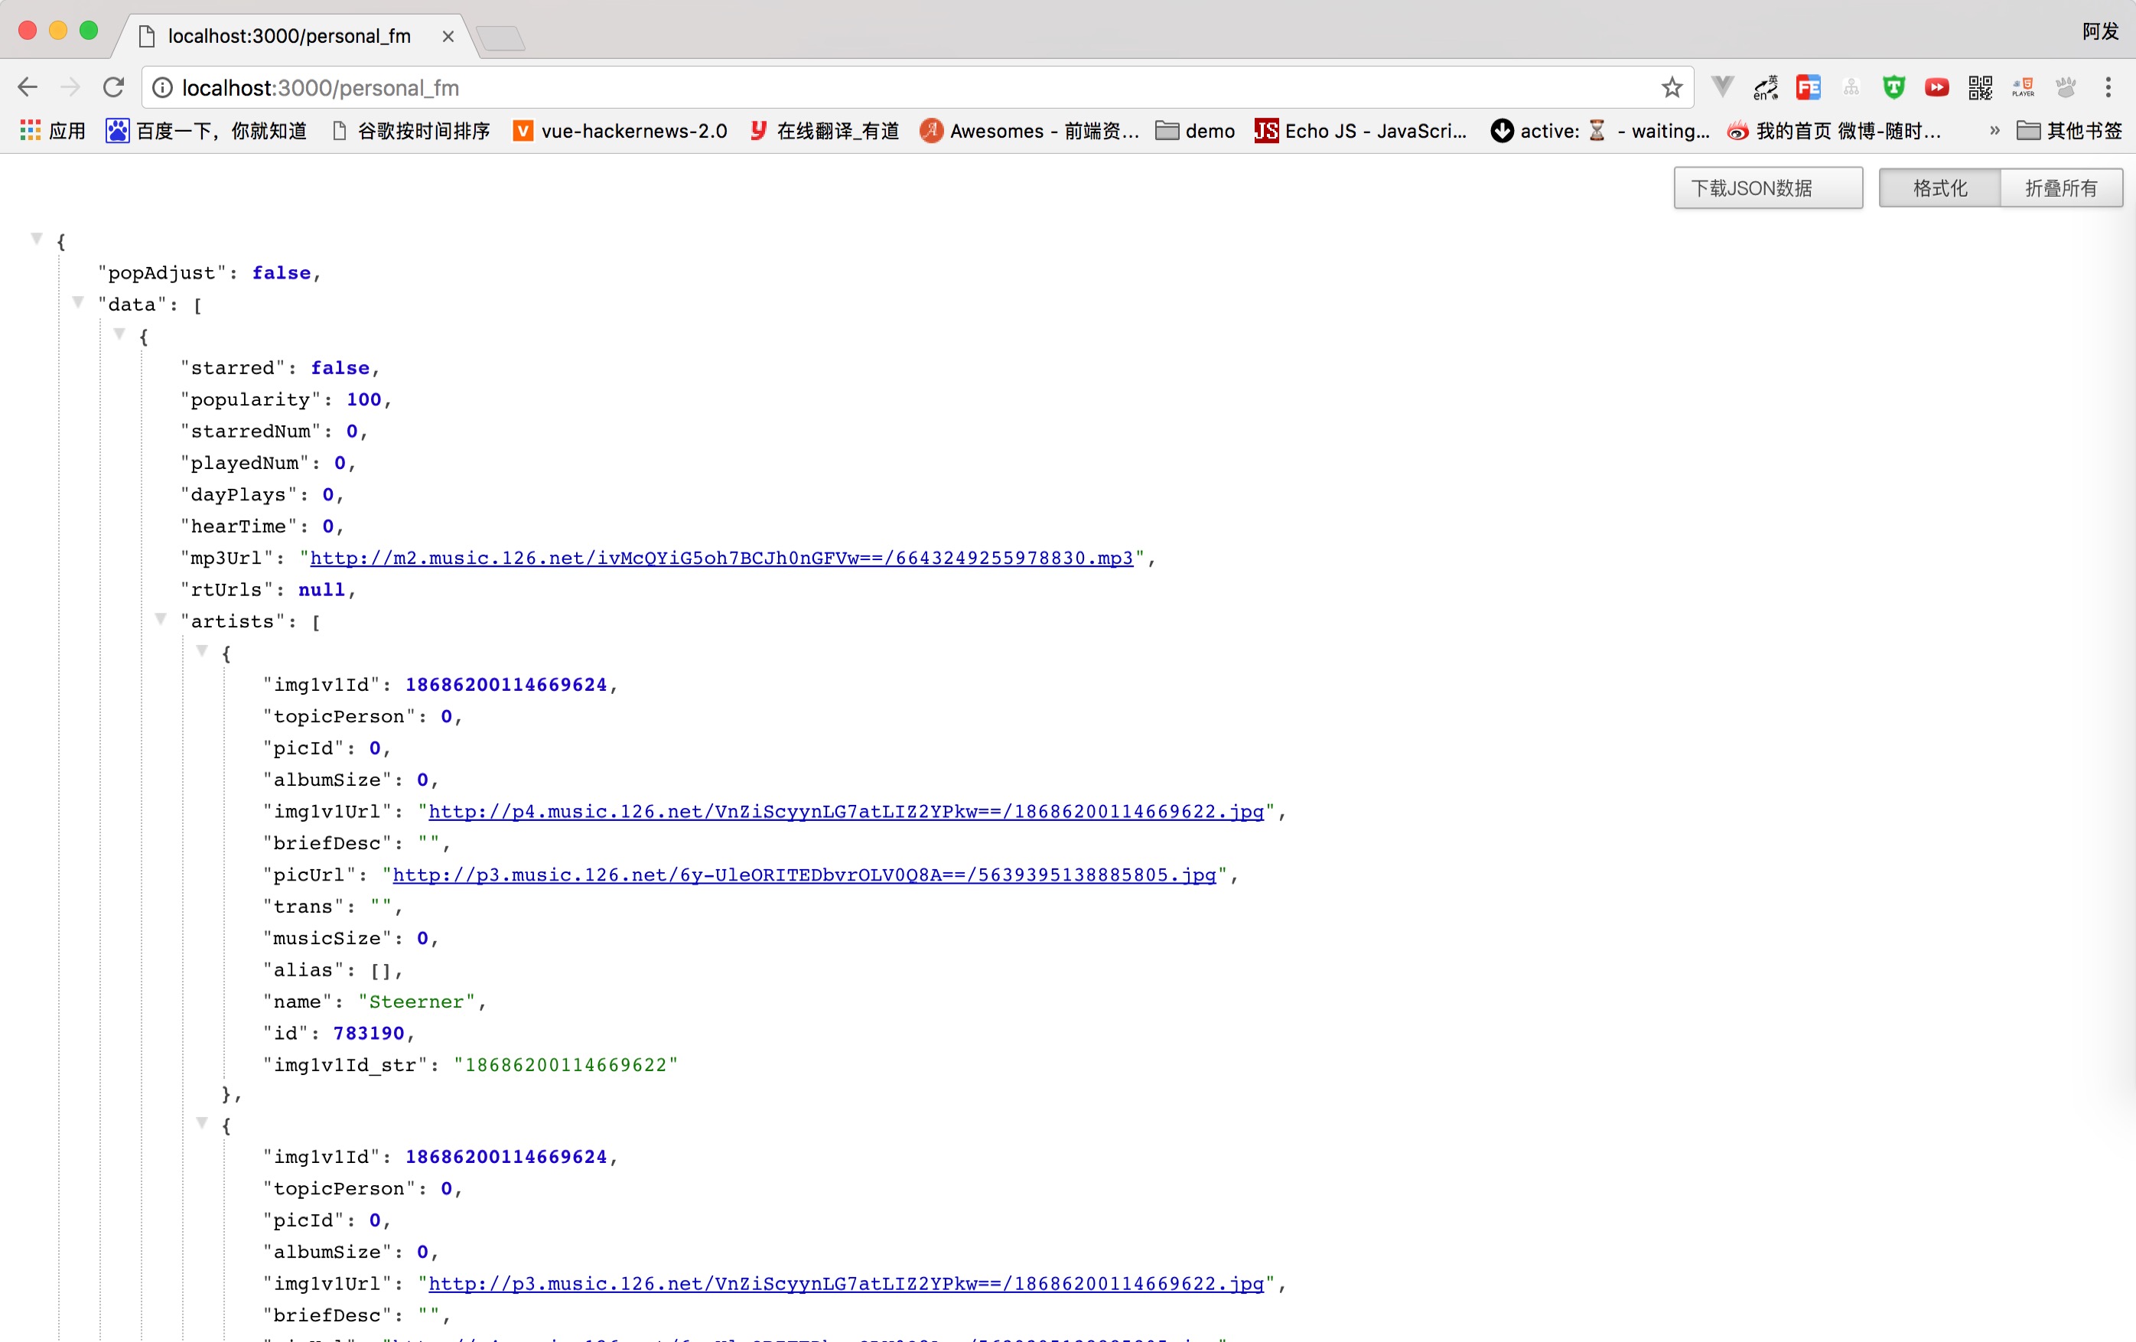Select the 格式化 button

click(x=1939, y=188)
